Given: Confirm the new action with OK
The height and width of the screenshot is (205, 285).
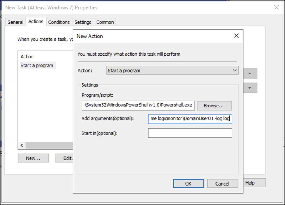Looking at the screenshot, I should pos(188,184).
